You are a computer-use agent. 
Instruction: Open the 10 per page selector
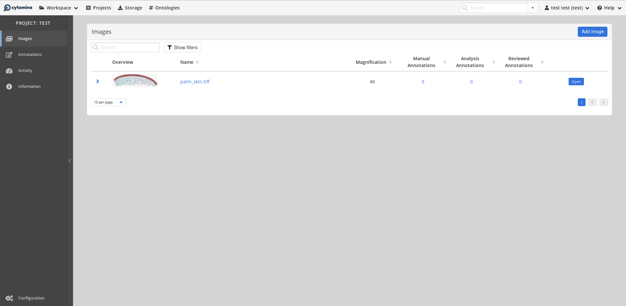tap(108, 102)
